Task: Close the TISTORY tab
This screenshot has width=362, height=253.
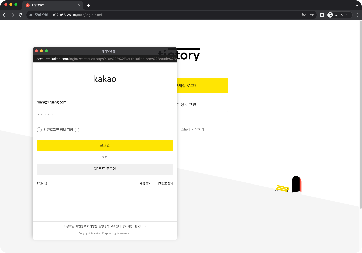Action: (x=79, y=5)
